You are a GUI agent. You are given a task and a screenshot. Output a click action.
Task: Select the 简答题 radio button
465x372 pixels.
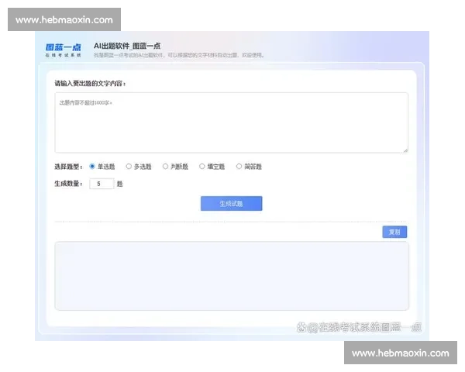[x=239, y=167]
